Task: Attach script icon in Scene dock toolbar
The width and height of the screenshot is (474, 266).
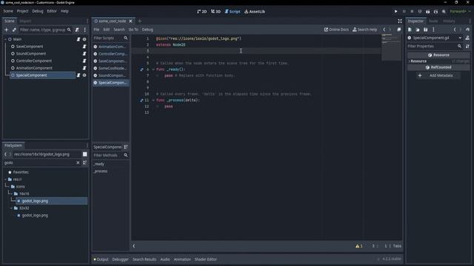Action: (77, 30)
